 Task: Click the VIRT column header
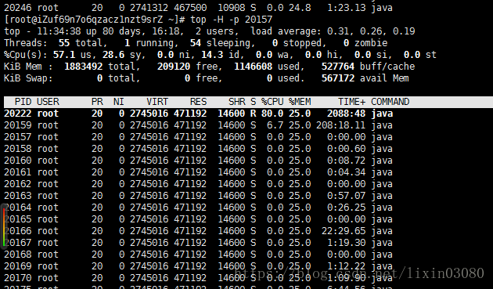(x=157, y=102)
